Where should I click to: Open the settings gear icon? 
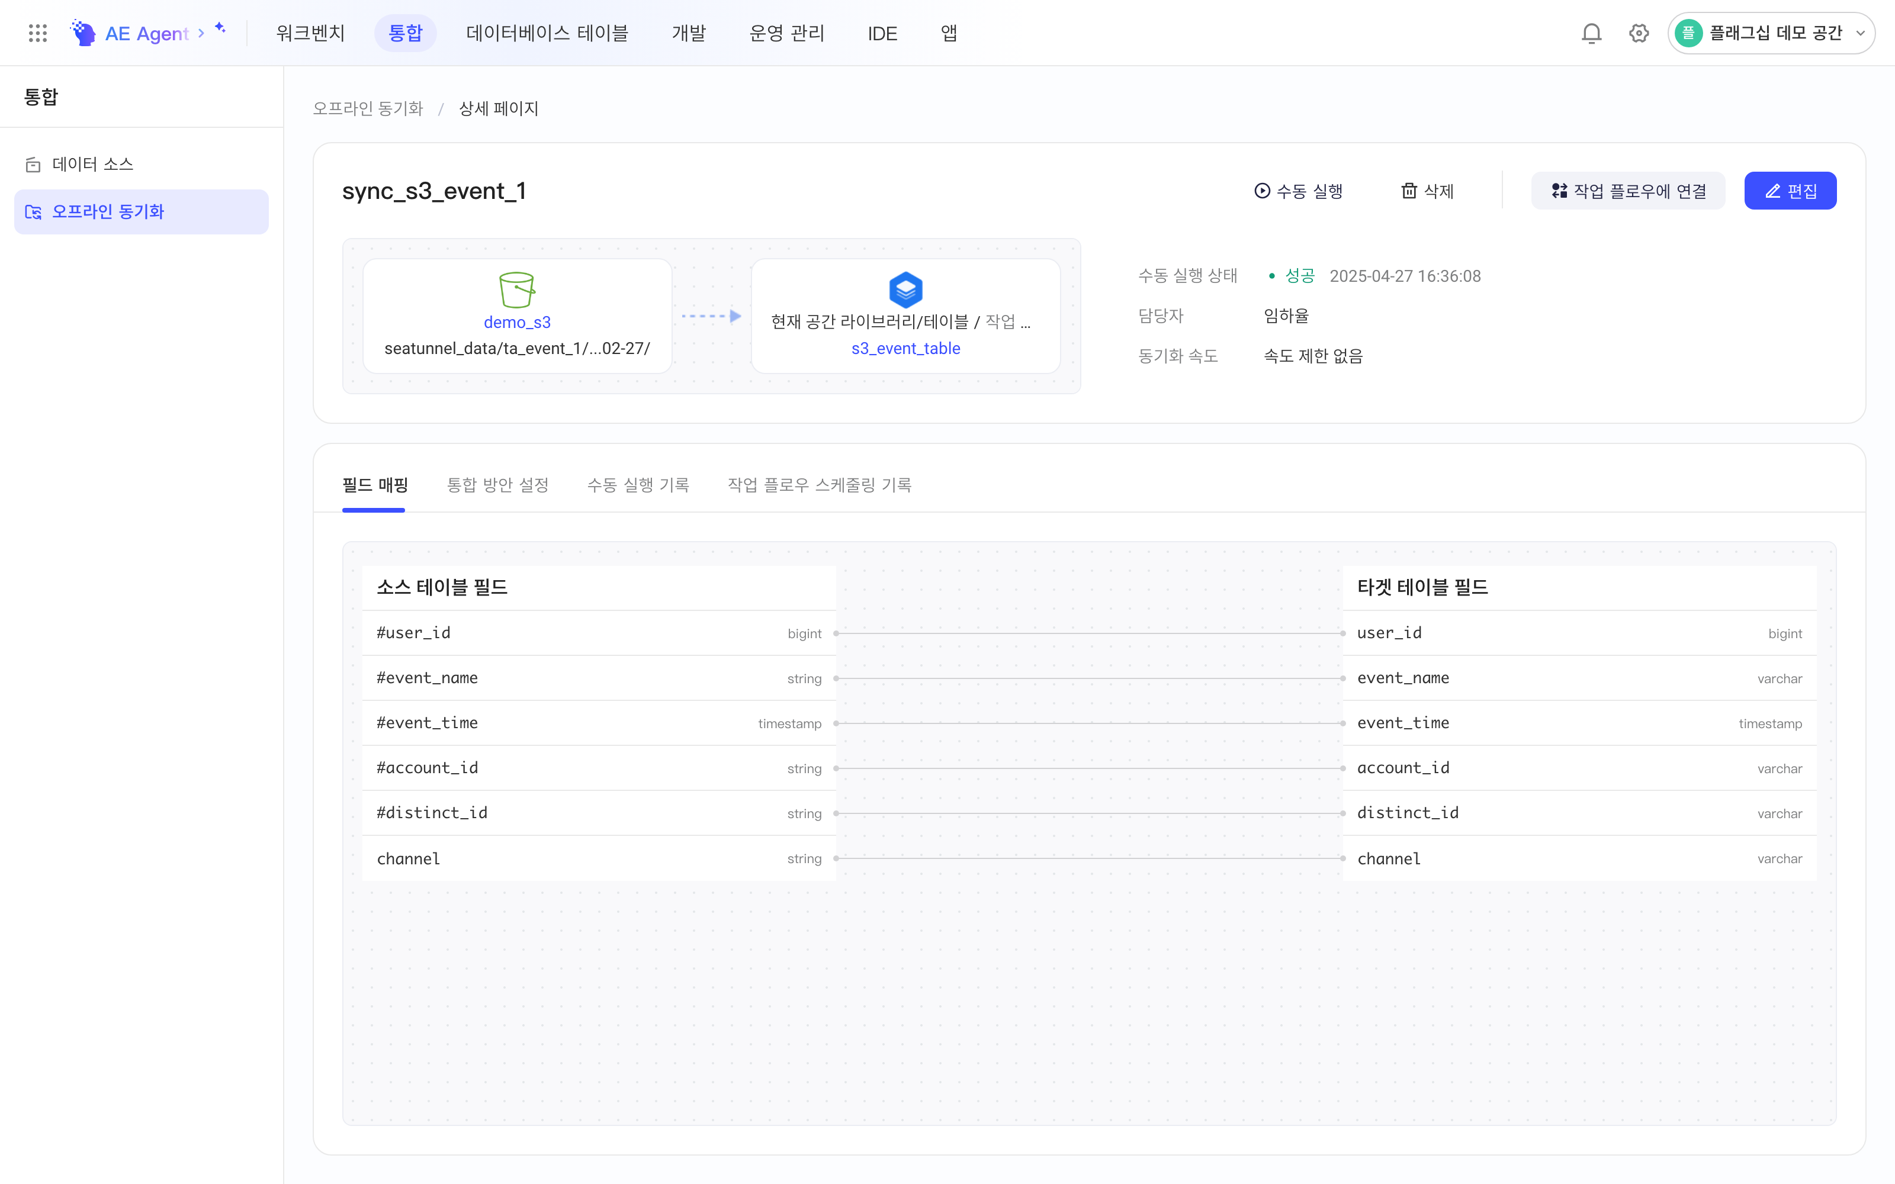point(1638,33)
